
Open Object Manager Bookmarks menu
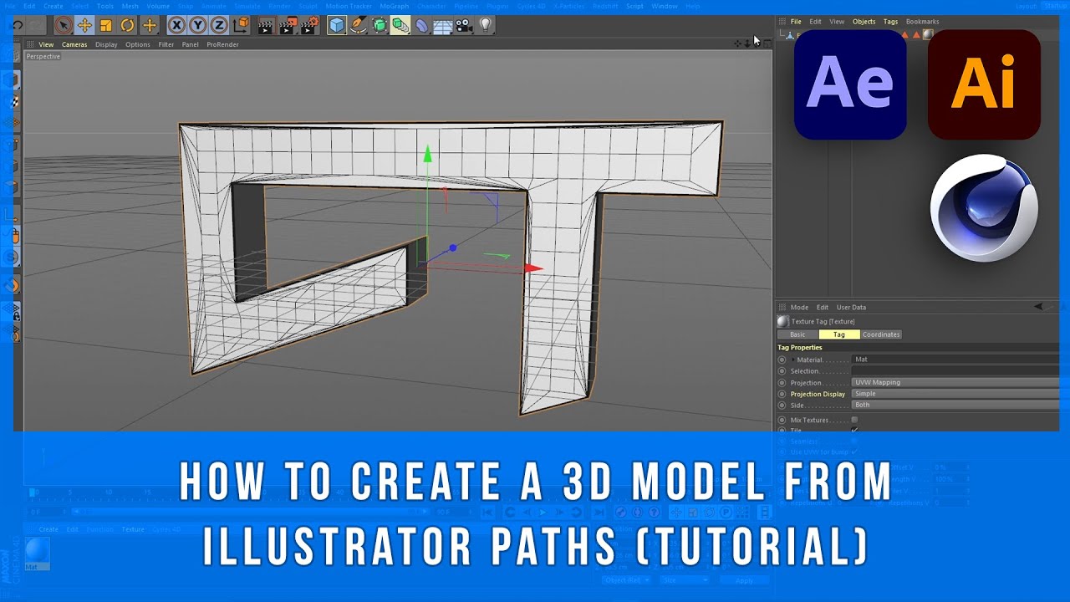[x=922, y=21]
